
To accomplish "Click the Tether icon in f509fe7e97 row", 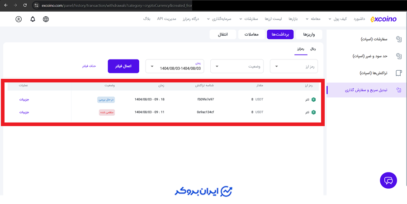I will (x=313, y=99).
